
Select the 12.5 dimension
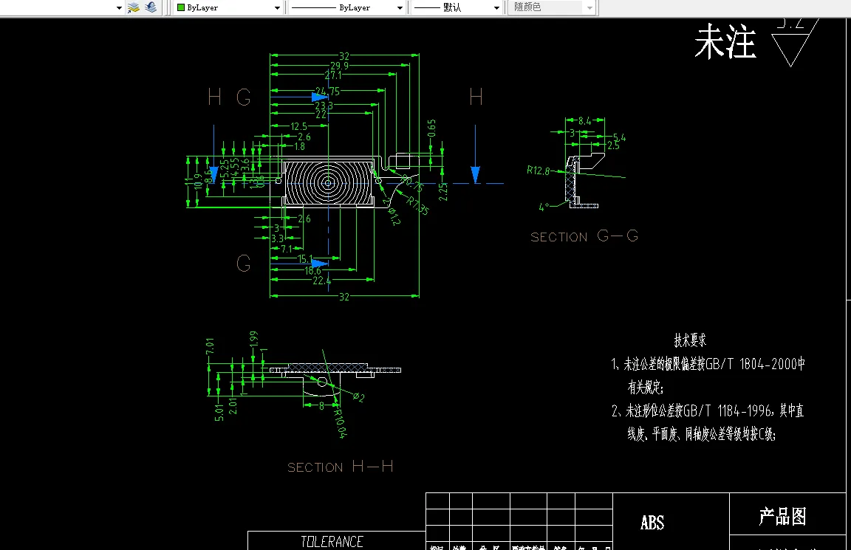point(298,126)
